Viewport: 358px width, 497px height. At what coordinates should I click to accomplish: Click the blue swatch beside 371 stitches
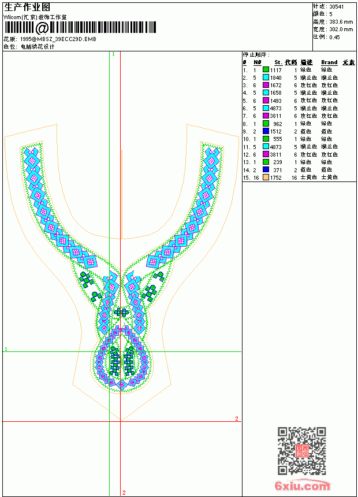click(x=266, y=170)
